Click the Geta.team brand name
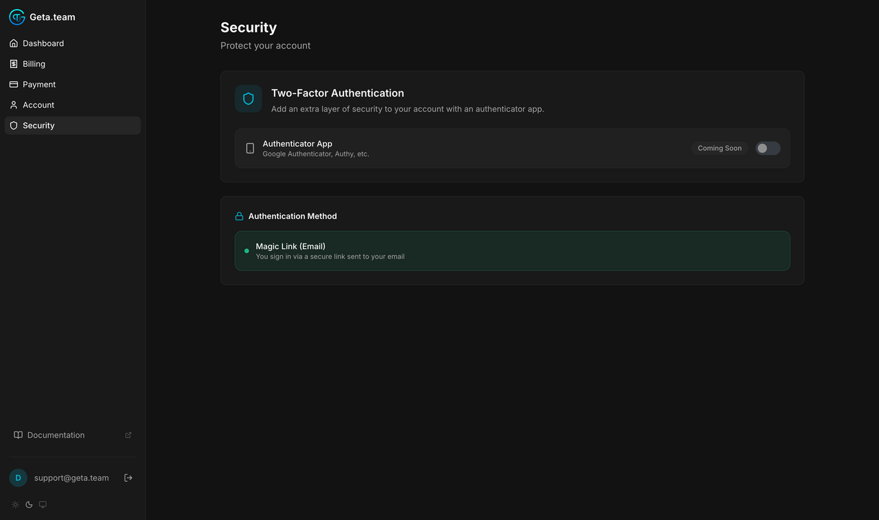The image size is (879, 520). (x=52, y=17)
